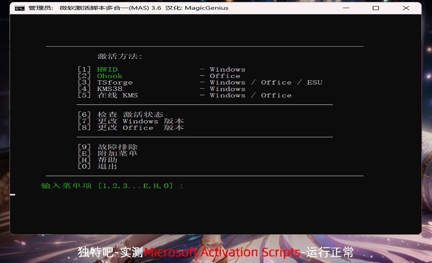Open the 附加菜单 extras entry
The height and width of the screenshot is (263, 432).
117,153
